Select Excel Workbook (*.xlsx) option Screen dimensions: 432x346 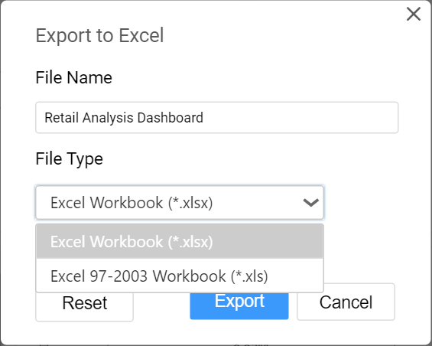click(180, 242)
